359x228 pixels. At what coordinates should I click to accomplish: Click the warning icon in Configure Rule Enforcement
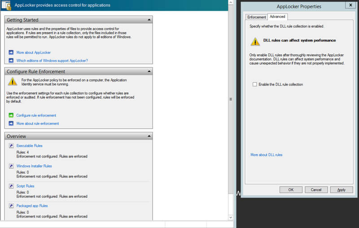tap(13, 82)
